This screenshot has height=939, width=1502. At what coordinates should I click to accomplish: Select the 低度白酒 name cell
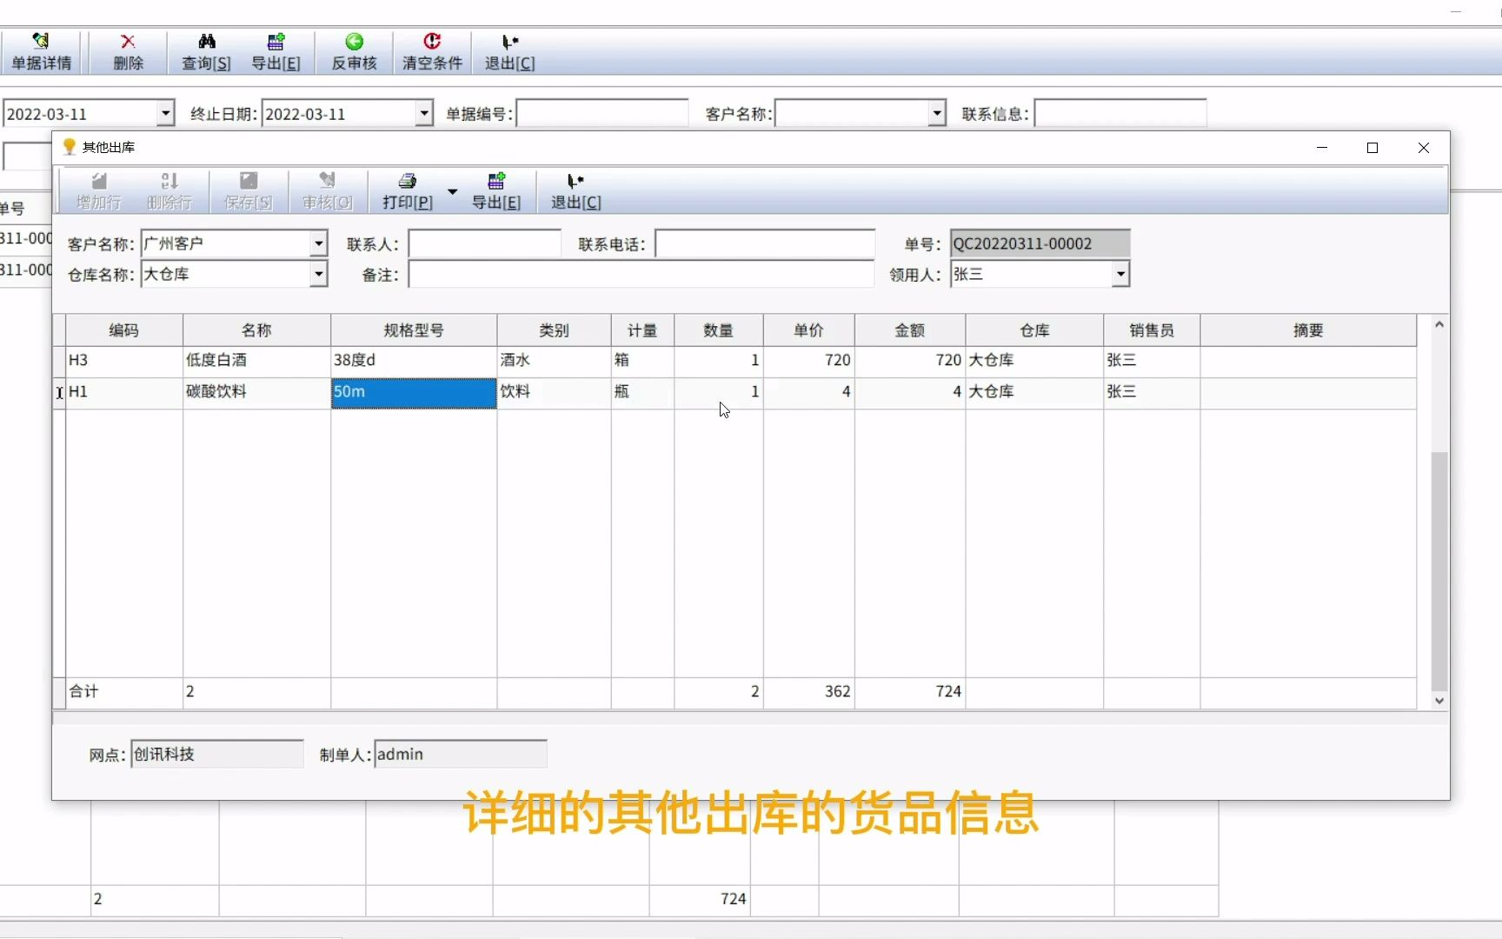pyautogui.click(x=256, y=360)
